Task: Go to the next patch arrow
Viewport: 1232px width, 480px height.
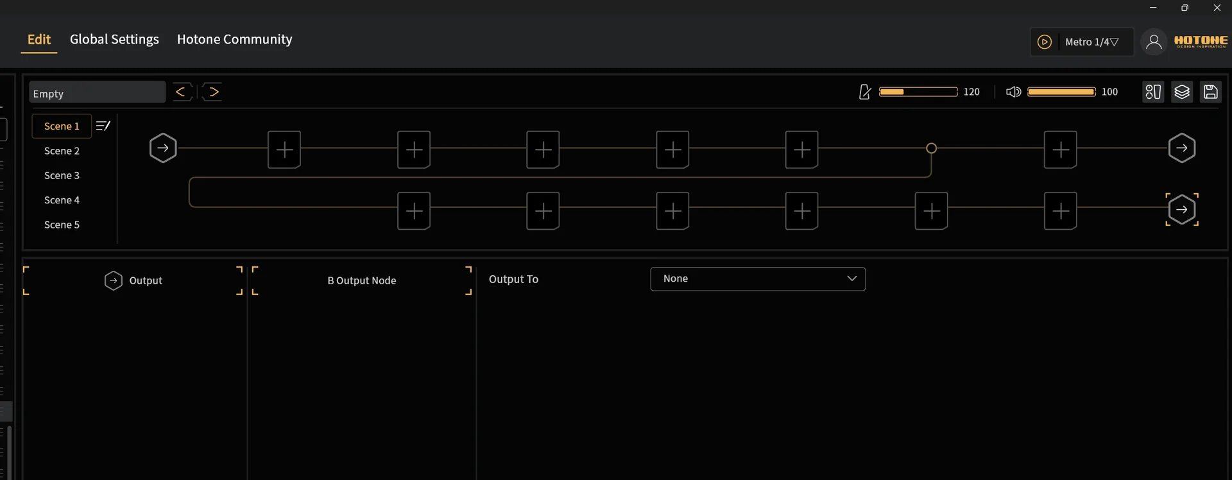Action: pos(212,92)
